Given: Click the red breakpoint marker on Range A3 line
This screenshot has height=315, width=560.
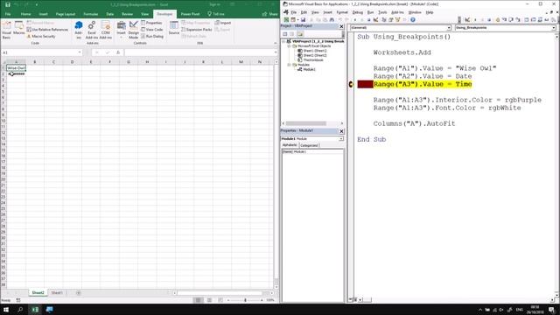Looking at the screenshot, I should [x=351, y=84].
